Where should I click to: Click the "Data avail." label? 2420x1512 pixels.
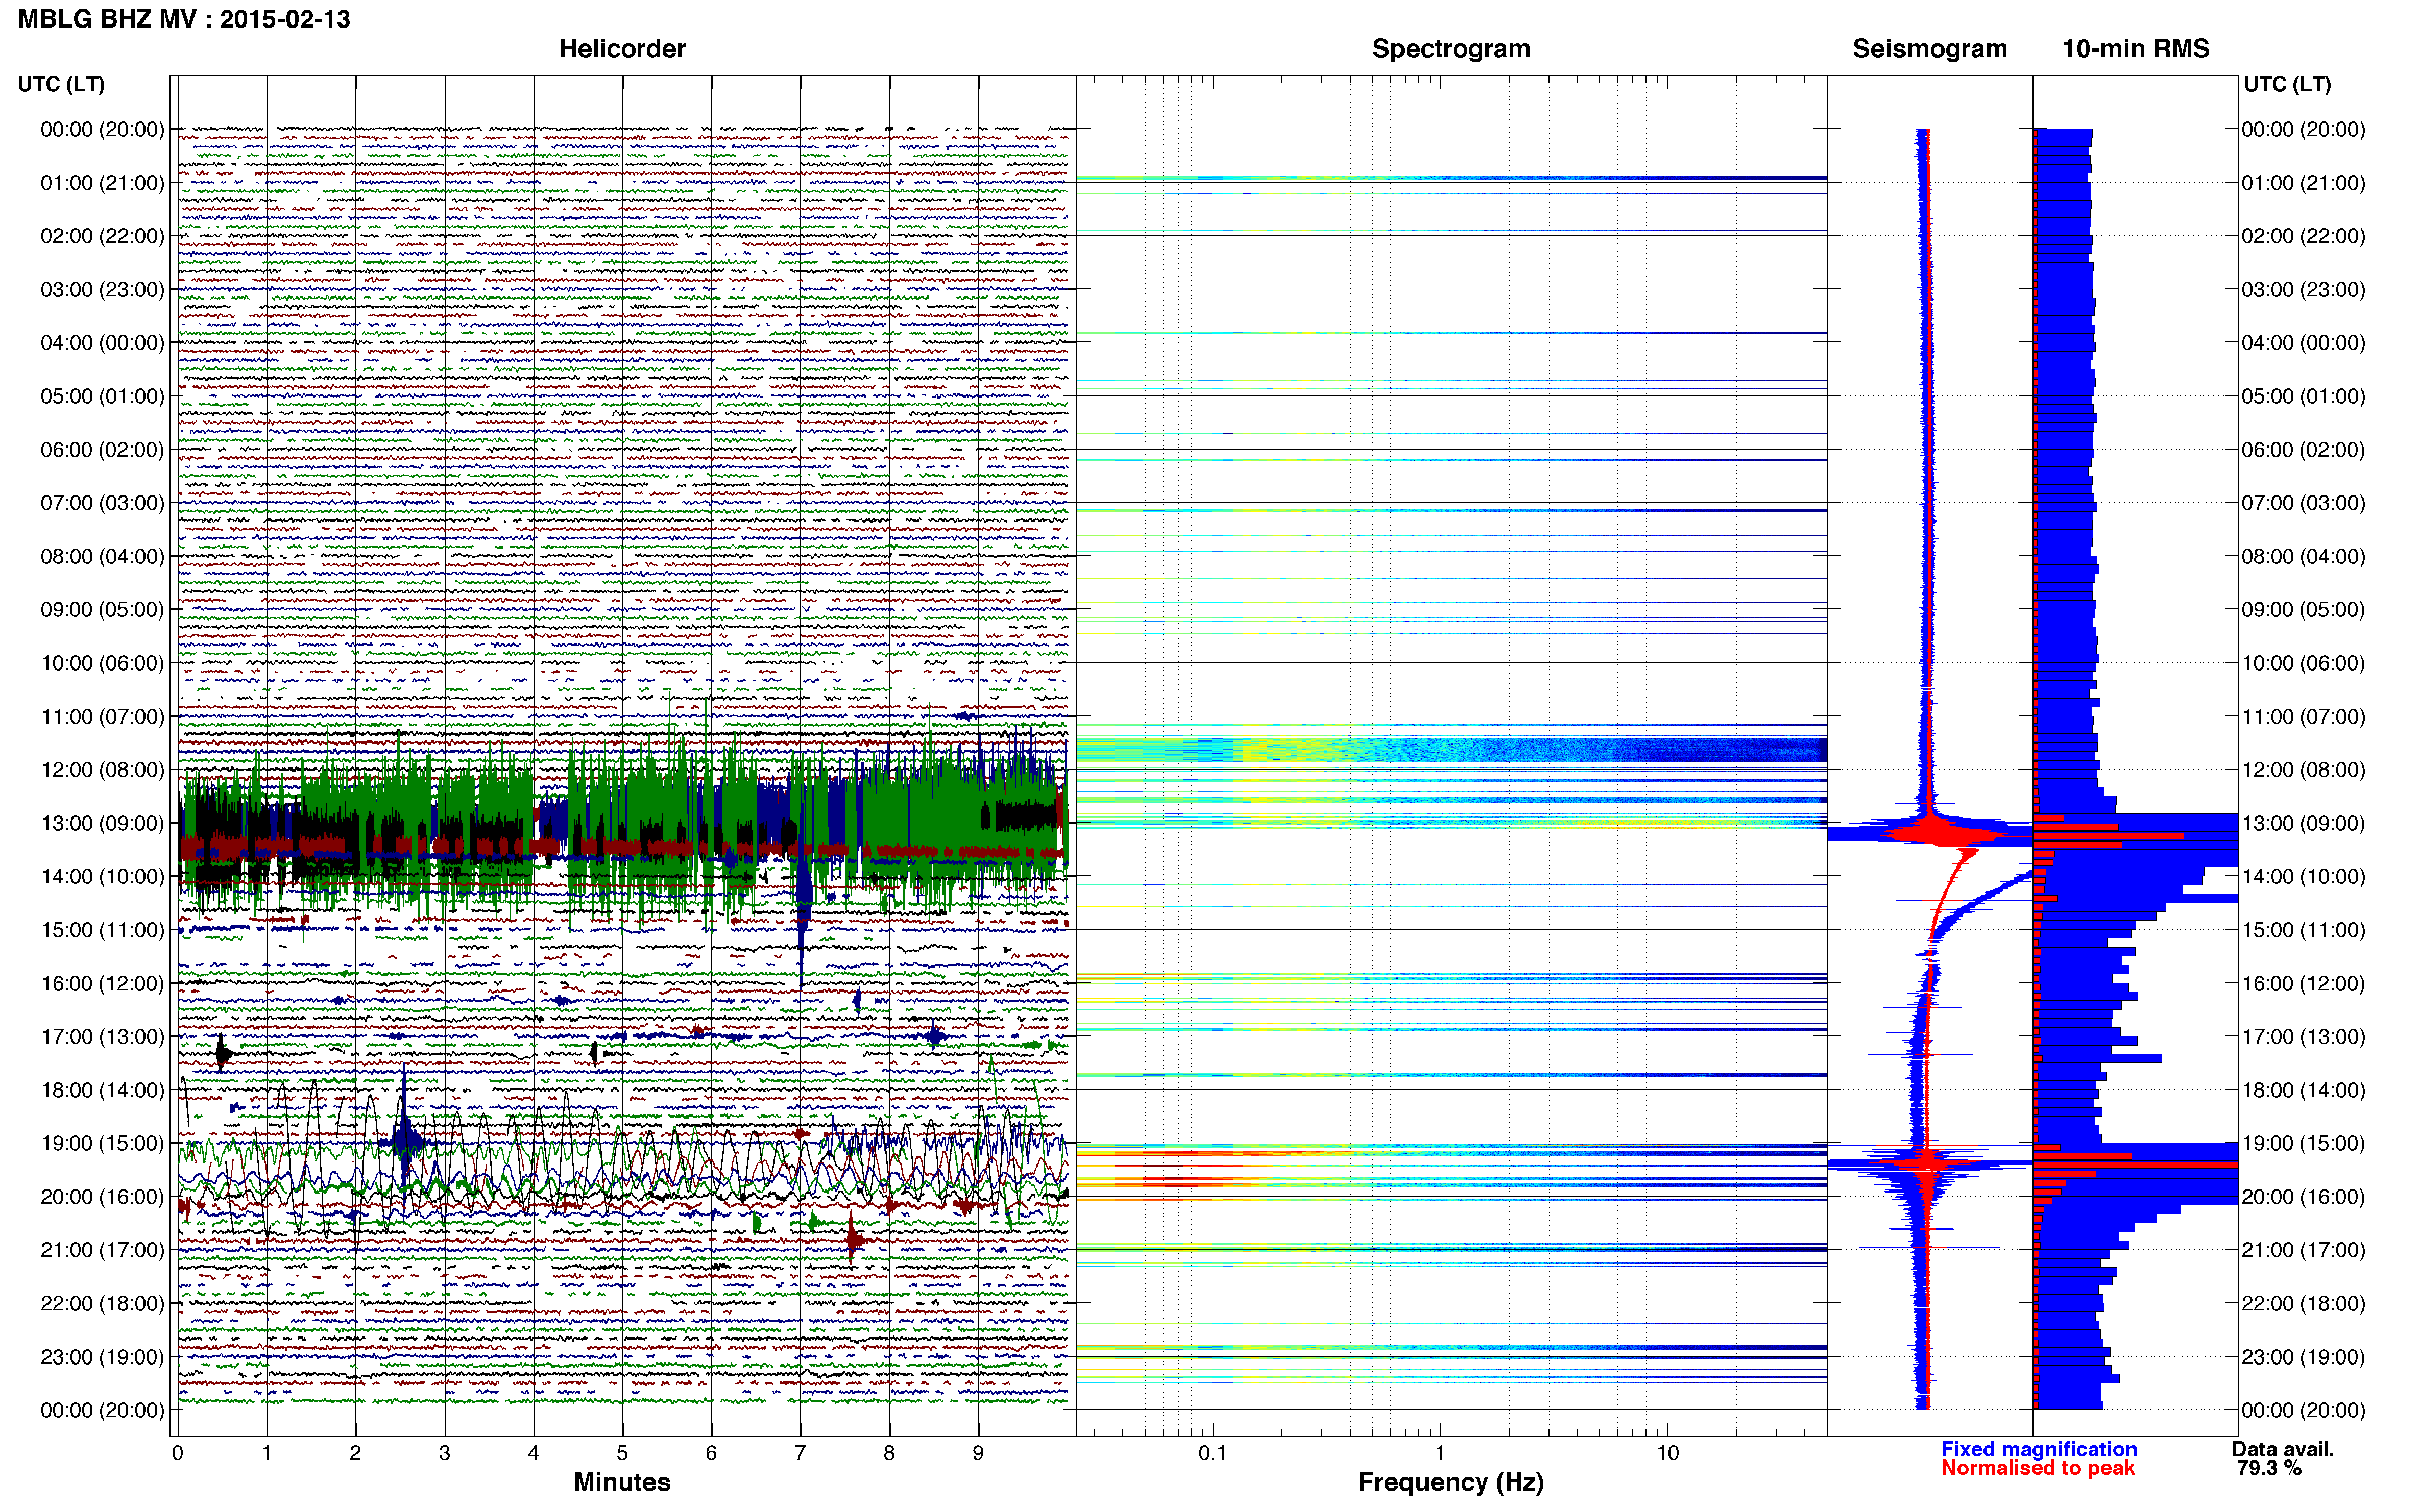[2283, 1449]
